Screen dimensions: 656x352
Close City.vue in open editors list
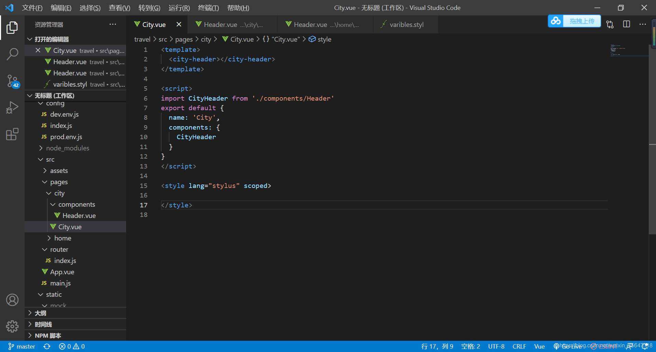[38, 50]
